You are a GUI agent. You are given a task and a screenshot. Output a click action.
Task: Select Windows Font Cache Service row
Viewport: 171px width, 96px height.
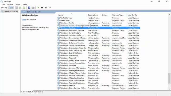[99, 61]
